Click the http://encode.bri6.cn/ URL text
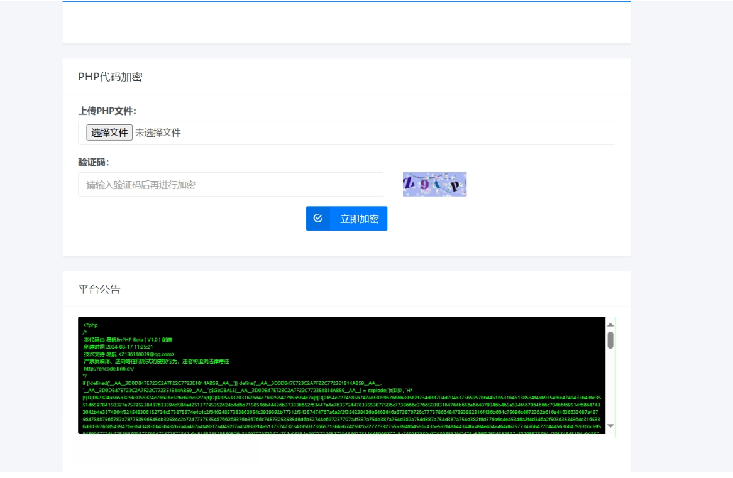 109,369
